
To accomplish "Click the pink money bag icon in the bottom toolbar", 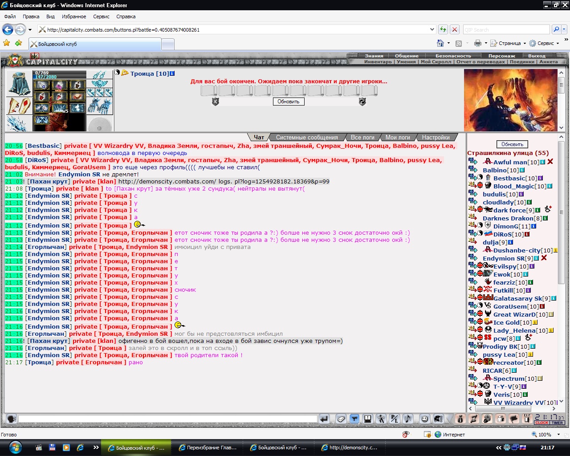I will [460, 419].
